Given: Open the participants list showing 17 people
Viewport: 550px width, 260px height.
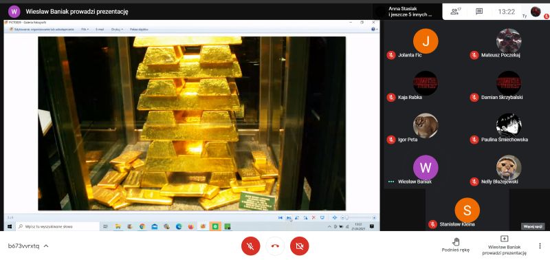Looking at the screenshot, I should [x=456, y=12].
